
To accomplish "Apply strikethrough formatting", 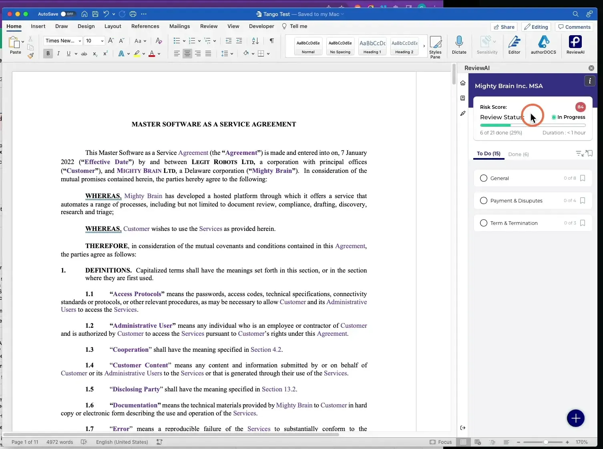I will point(84,54).
